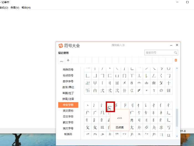Open the 制表符 category
This screenshot has width=194, height=146.
pos(68,134)
